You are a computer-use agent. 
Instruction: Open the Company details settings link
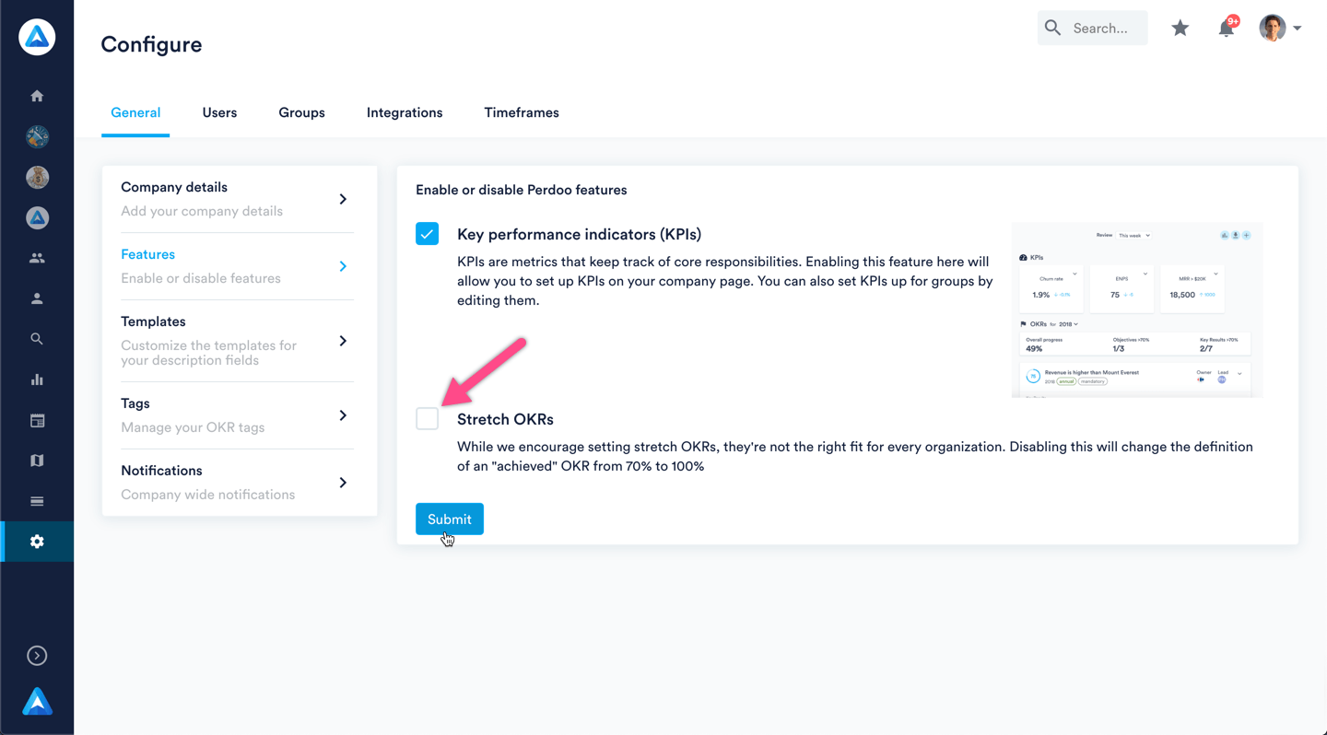(238, 199)
